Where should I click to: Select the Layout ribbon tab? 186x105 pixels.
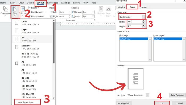click(x=40, y=3)
